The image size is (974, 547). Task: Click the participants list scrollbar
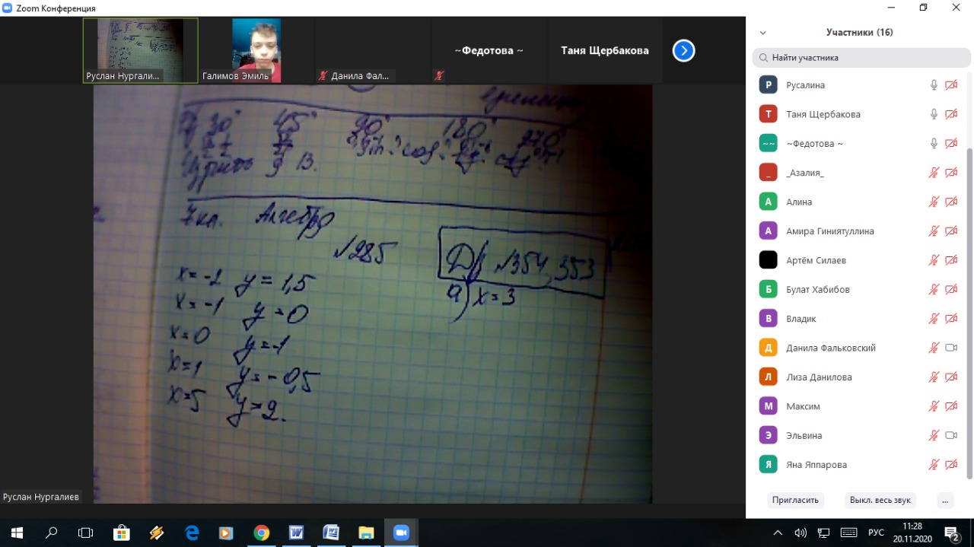969,304
